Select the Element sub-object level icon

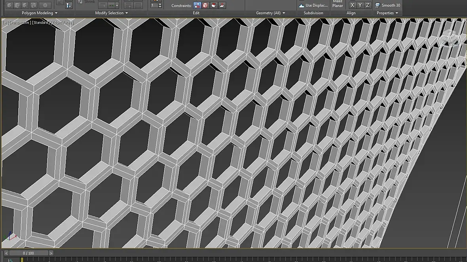tap(45, 6)
